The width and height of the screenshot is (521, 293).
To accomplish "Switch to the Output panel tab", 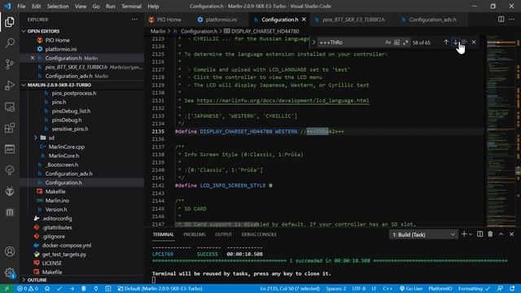I will point(223,234).
